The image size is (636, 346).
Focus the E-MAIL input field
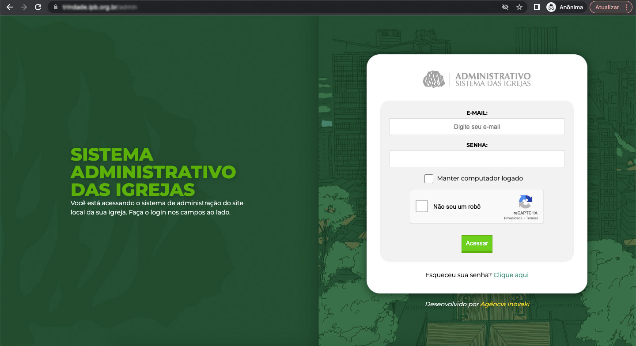click(477, 127)
